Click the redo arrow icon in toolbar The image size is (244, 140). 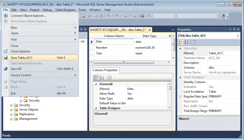pyautogui.click(x=117, y=16)
